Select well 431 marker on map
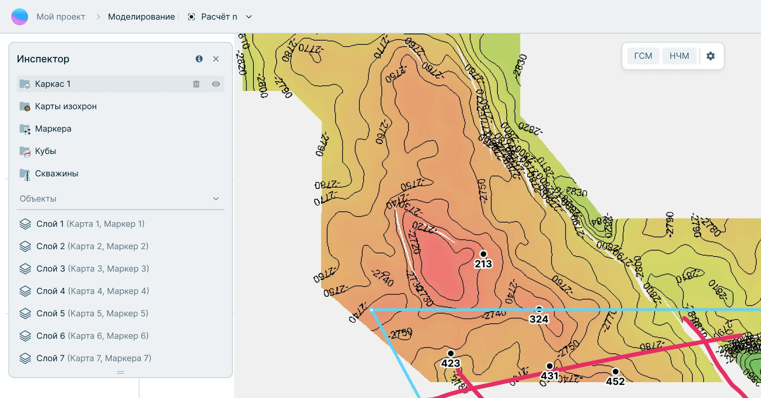This screenshot has width=761, height=398. (x=550, y=366)
